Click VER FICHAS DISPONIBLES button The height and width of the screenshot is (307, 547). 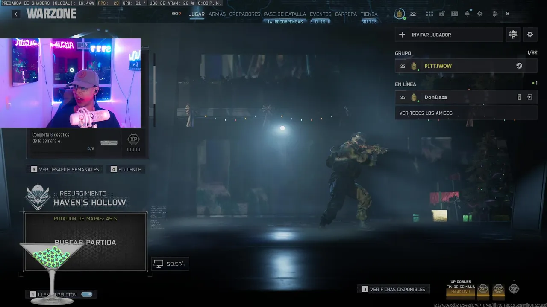point(394,289)
